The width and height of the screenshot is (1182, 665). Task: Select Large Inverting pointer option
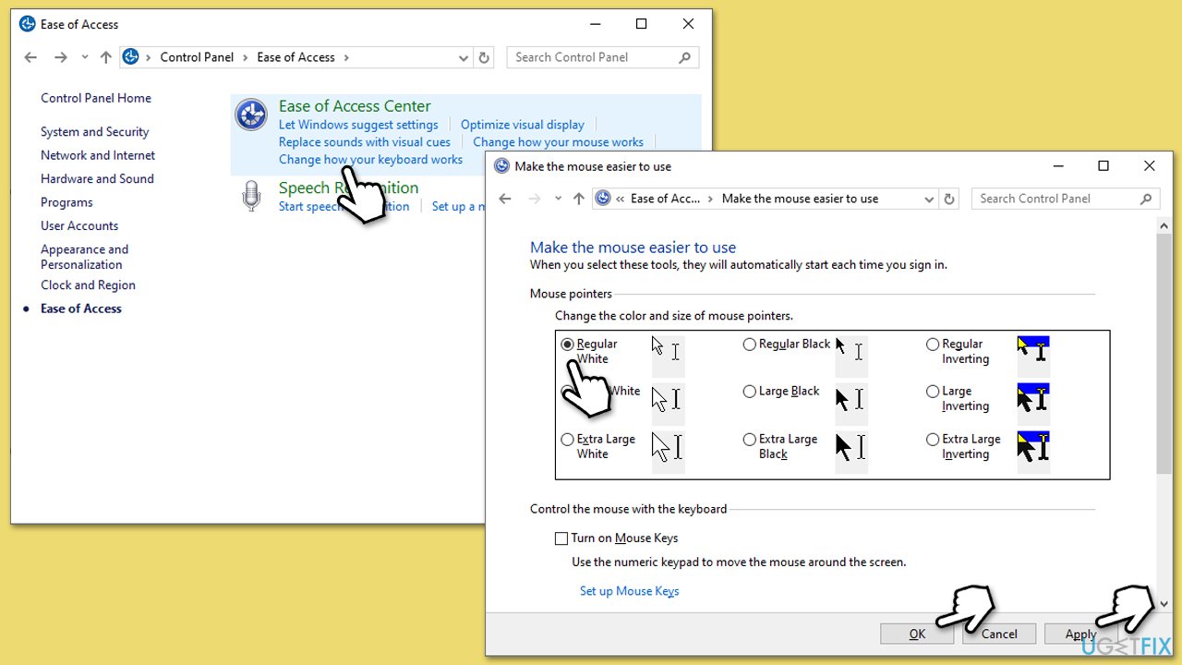coord(933,392)
